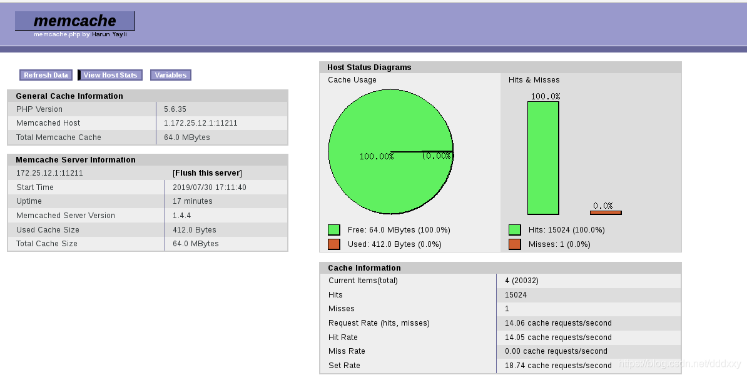Select Miss Rate value 0.00 cache requests/second
Viewport: 747px width, 375px height.
coord(556,351)
